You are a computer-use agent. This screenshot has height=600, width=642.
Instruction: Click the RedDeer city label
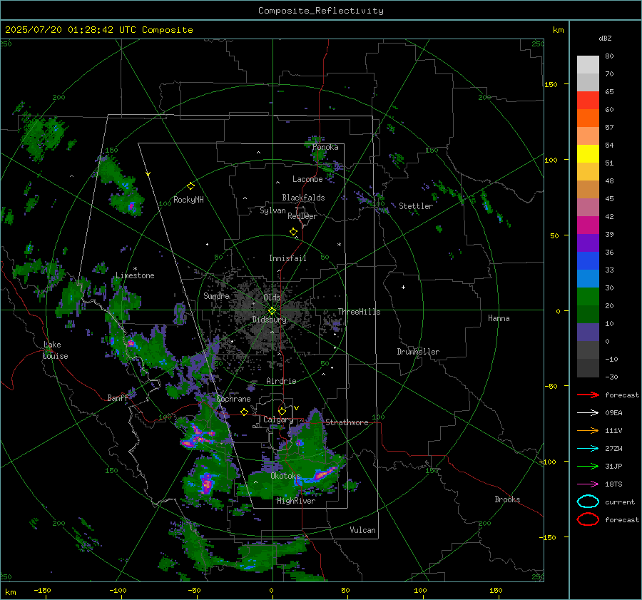(302, 216)
